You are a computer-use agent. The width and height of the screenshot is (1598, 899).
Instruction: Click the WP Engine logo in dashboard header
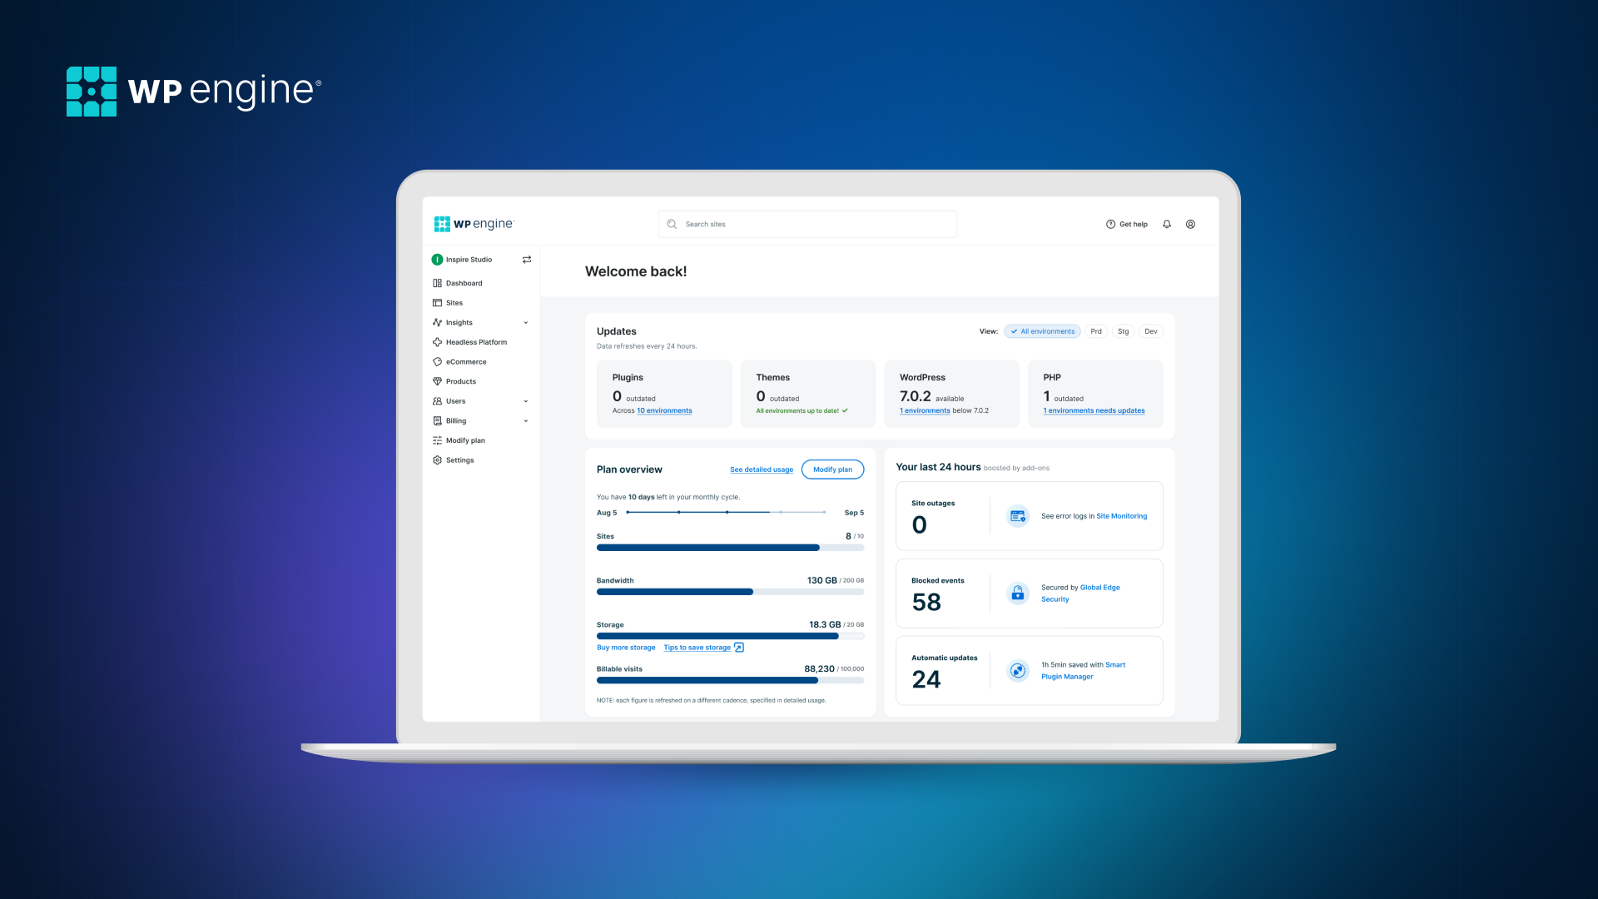point(474,224)
